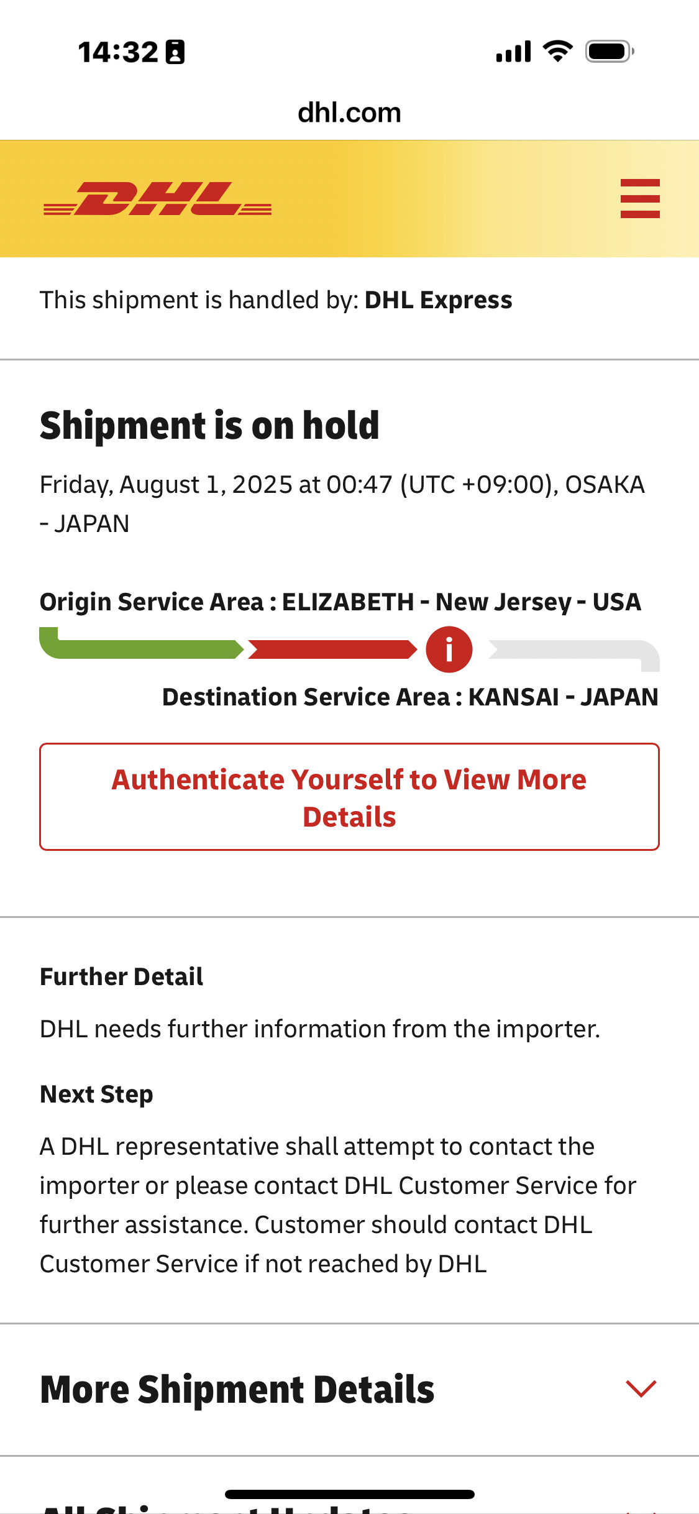The image size is (699, 1514).
Task: Open the red hamburger menu
Action: coord(640,198)
